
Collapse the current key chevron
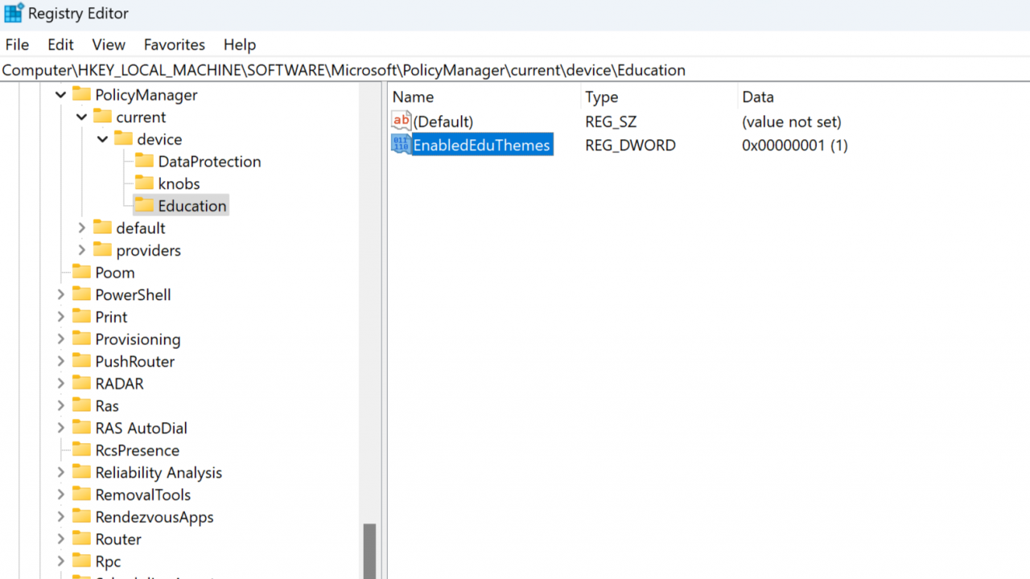click(x=81, y=117)
